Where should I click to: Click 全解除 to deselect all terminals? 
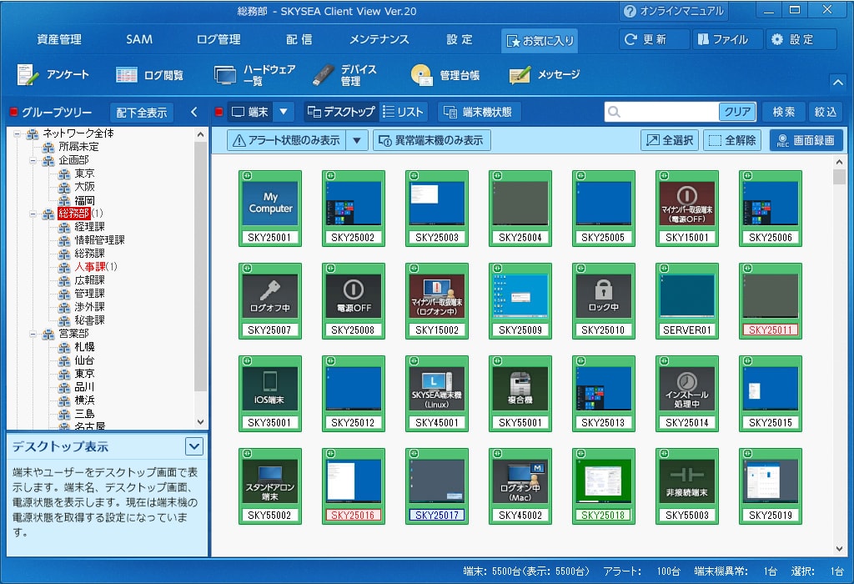click(732, 140)
